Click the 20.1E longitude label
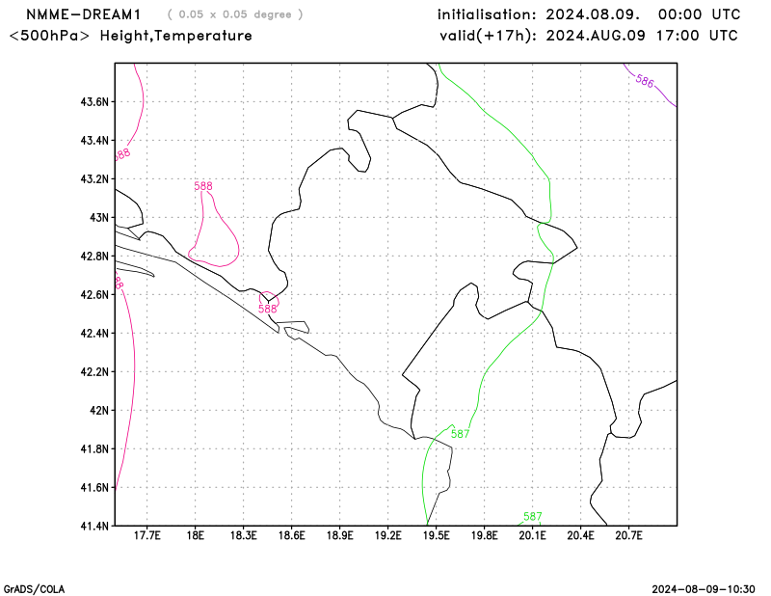This screenshot has width=771, height=596. coord(533,535)
